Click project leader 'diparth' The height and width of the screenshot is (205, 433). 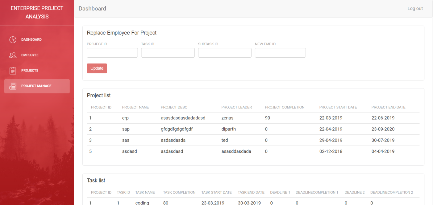229,129
